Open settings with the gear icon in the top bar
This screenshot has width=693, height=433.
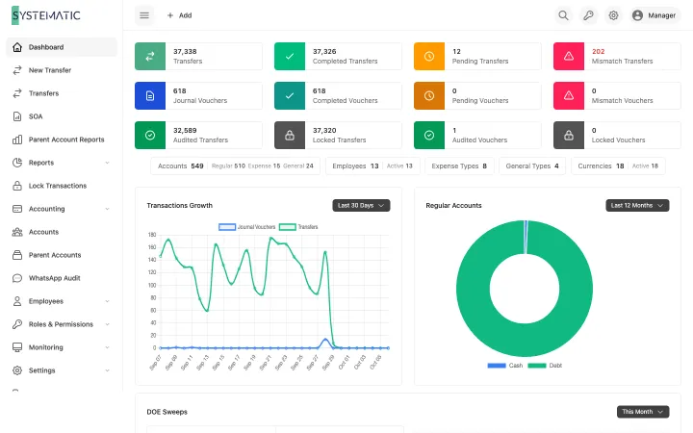click(613, 15)
